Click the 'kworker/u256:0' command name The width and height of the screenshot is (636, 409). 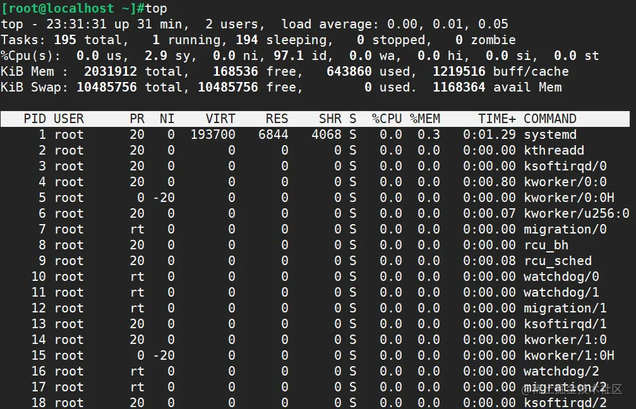point(577,213)
